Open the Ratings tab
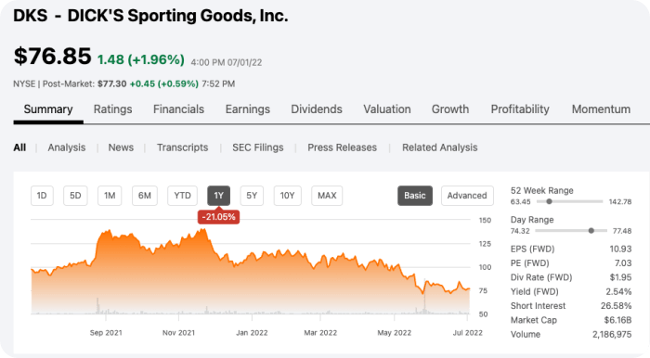Screen dimensions: 650x358 tap(112, 109)
